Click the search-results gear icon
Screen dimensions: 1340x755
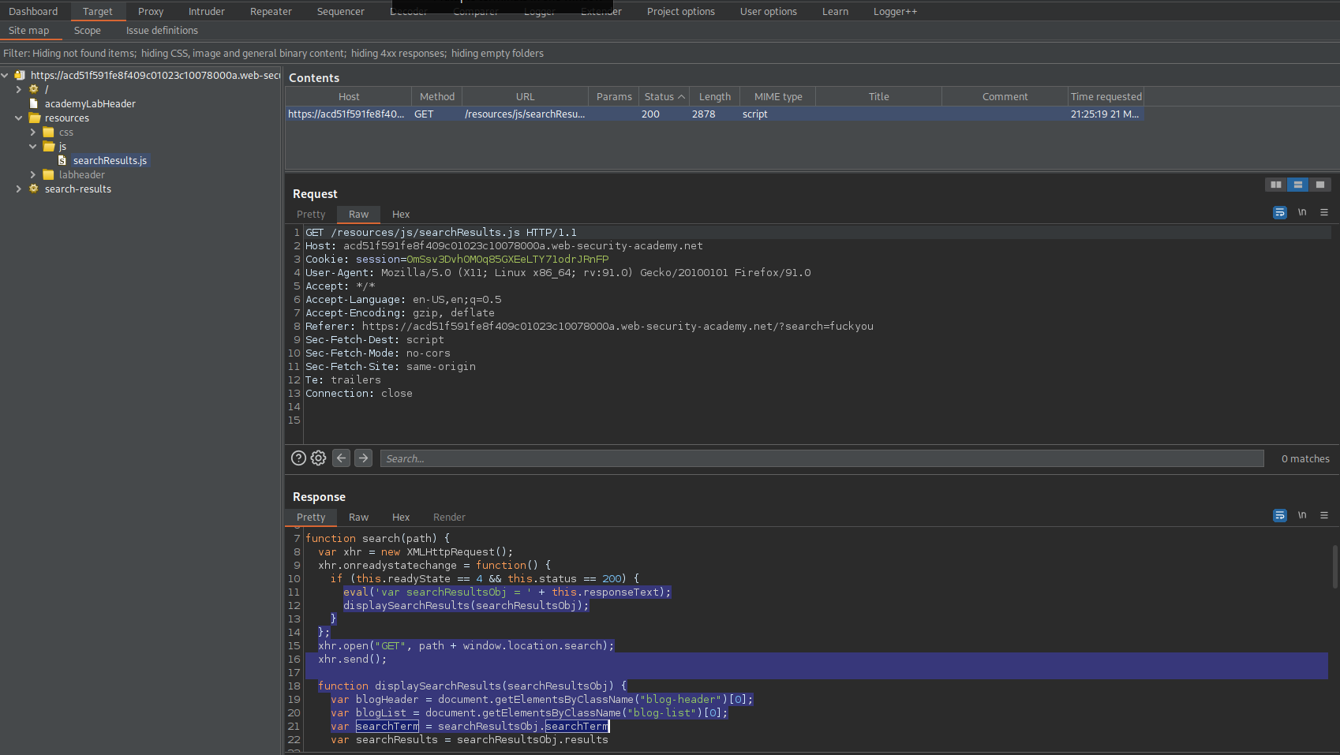pos(34,189)
